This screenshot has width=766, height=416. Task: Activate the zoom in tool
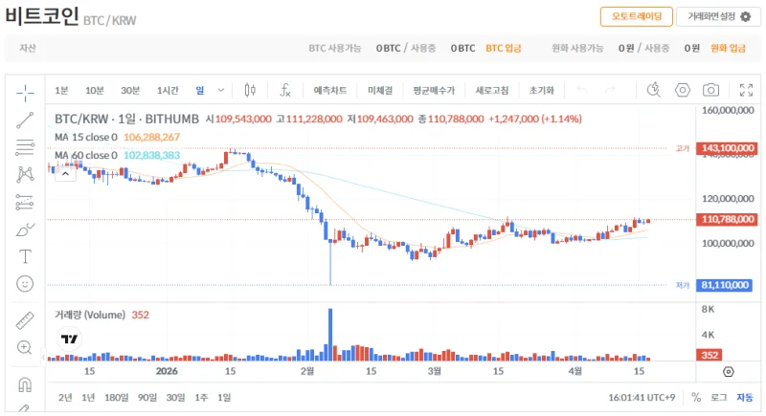(x=25, y=347)
